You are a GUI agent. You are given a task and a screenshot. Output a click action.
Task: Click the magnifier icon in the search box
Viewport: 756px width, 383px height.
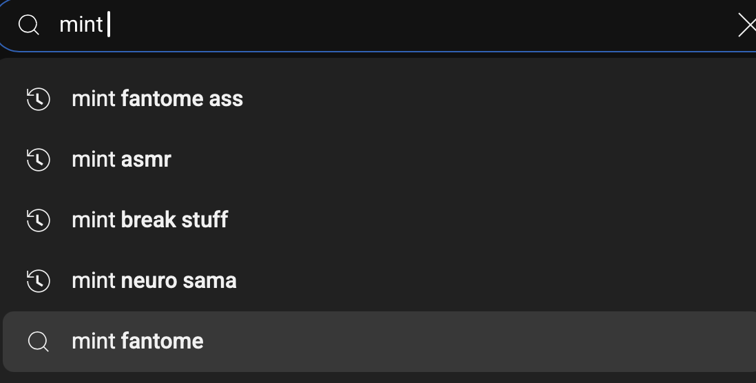click(28, 25)
